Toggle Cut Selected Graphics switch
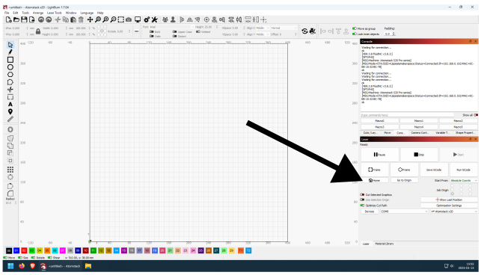The height and width of the screenshot is (275, 481). 362,195
